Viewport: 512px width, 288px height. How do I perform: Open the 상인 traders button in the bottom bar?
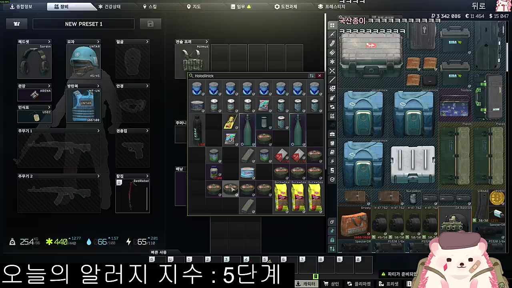click(331, 284)
